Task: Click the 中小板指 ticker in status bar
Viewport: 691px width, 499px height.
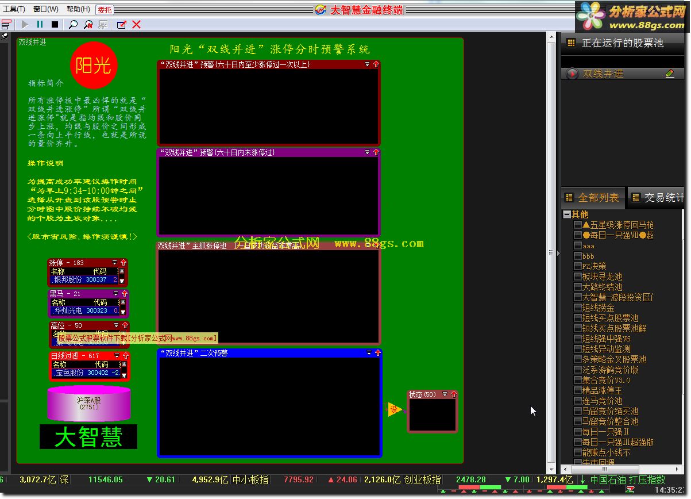Action: coord(250,479)
